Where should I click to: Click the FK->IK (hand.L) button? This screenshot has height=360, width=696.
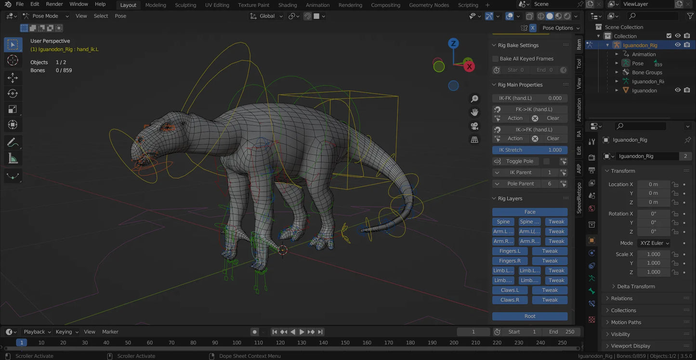coord(534,109)
